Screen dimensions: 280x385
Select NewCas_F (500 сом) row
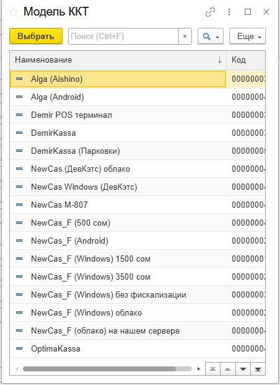pos(138,223)
